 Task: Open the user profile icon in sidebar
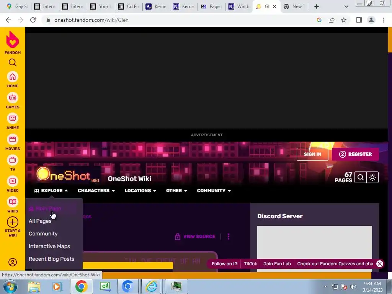(x=13, y=262)
